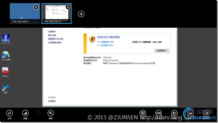The width and height of the screenshot is (218, 123).
Task: Click the monitor-shaped icon in bottom bar
Action: [x=143, y=113]
